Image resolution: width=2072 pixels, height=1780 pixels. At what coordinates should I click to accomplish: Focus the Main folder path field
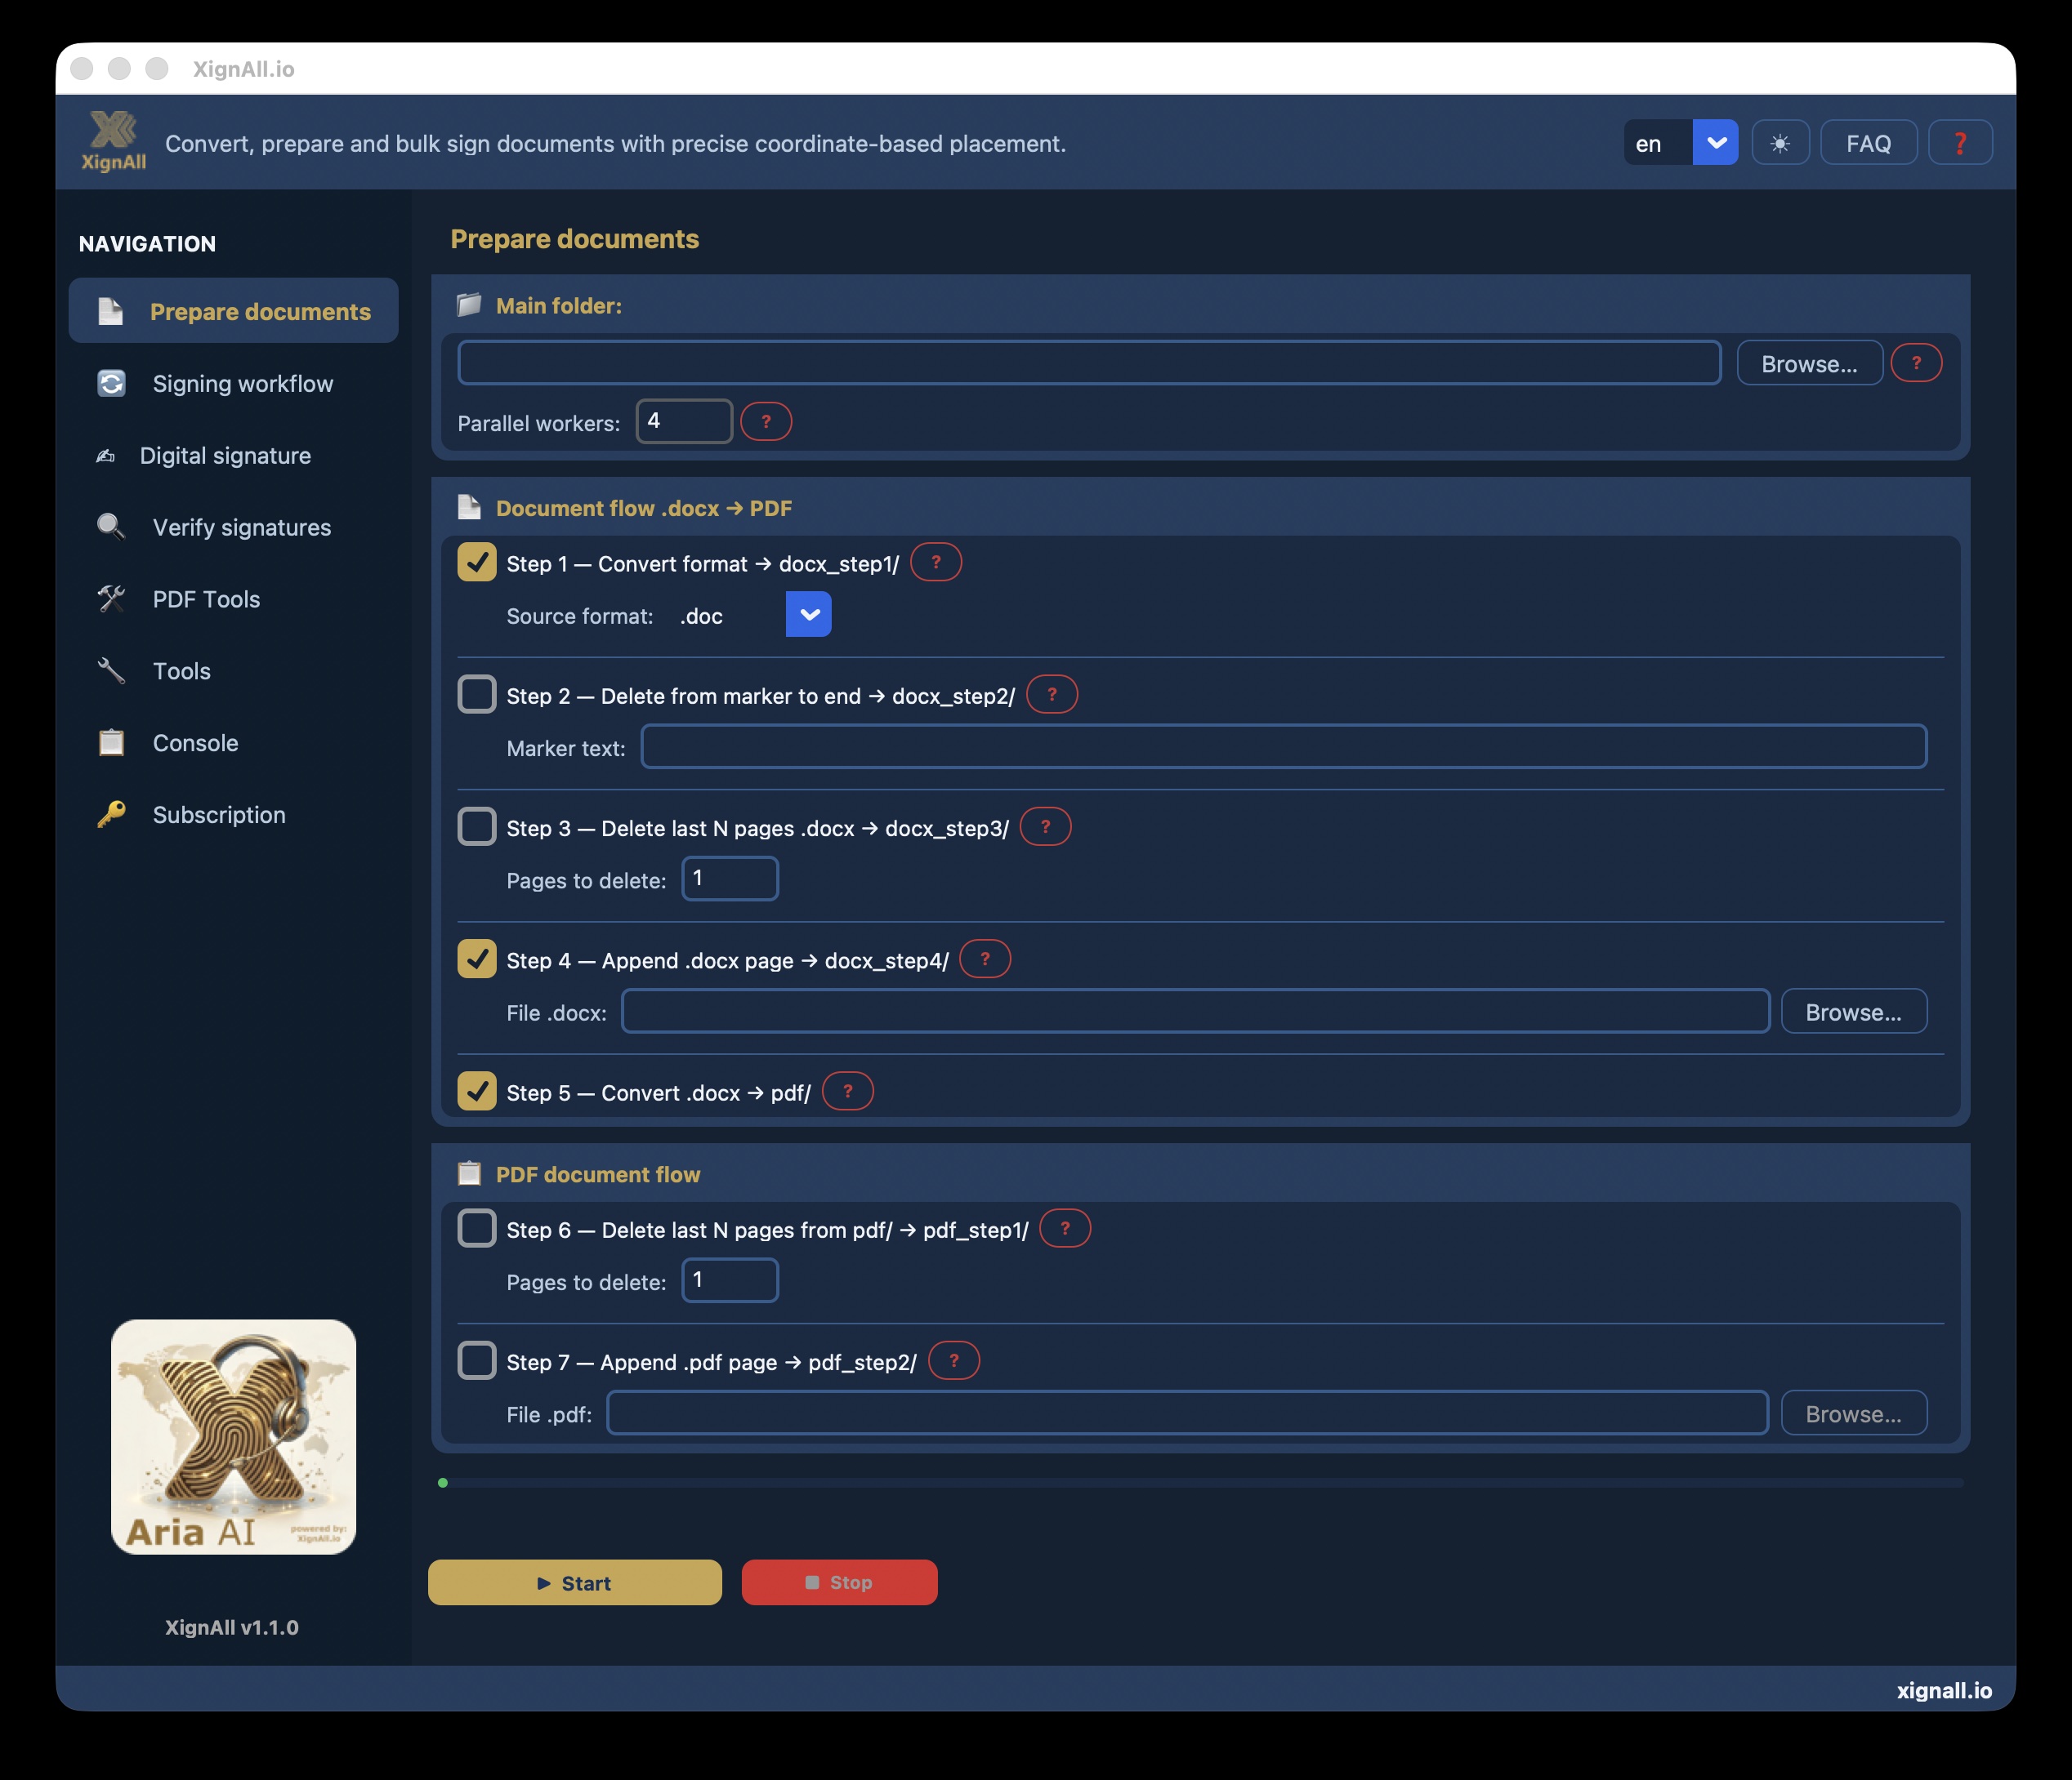(x=1089, y=363)
